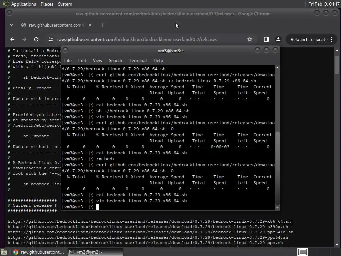The width and height of the screenshot is (341, 256).
Task: Close the raw.githubusercontent.com tab
Action: coord(90,25)
